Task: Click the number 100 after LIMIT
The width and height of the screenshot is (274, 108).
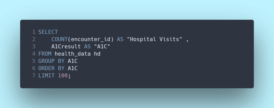Action: (x=63, y=75)
